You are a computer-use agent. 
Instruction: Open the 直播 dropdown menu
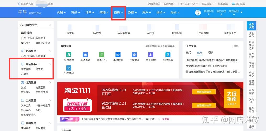pyautogui.click(x=118, y=12)
